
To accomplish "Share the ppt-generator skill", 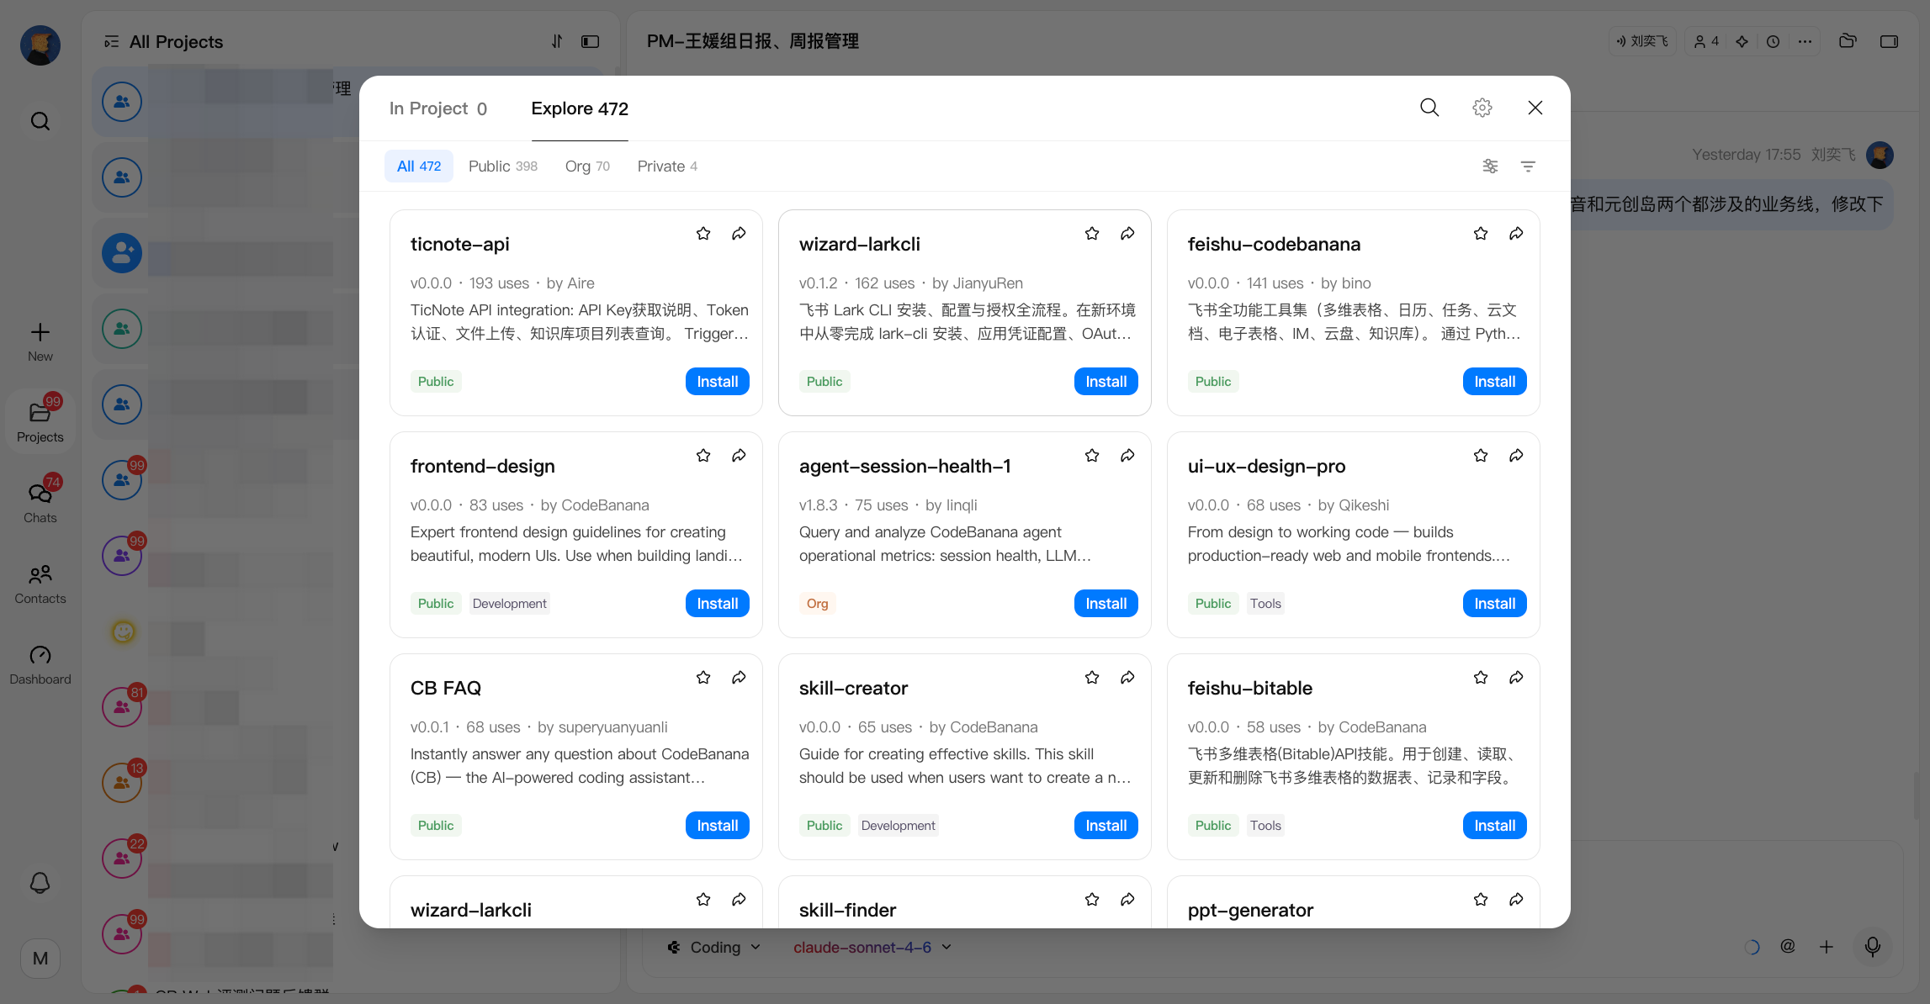I will [x=1516, y=900].
